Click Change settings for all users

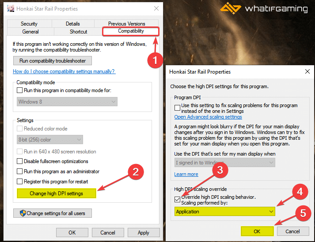tap(53, 213)
